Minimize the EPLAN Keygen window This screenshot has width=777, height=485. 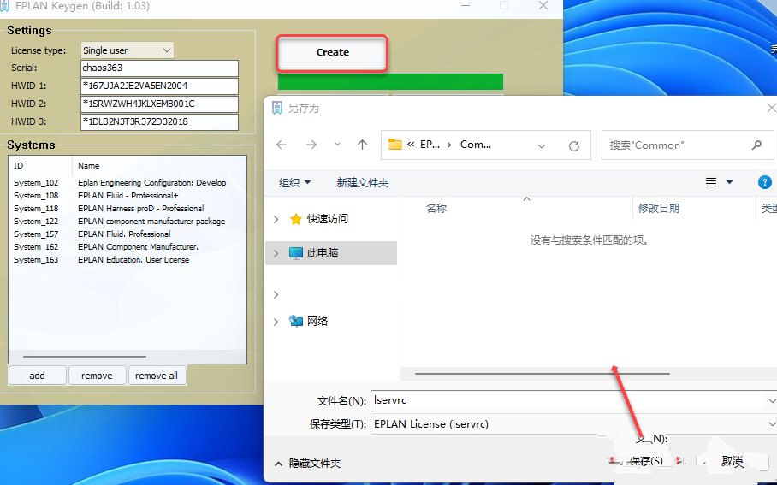466,5
